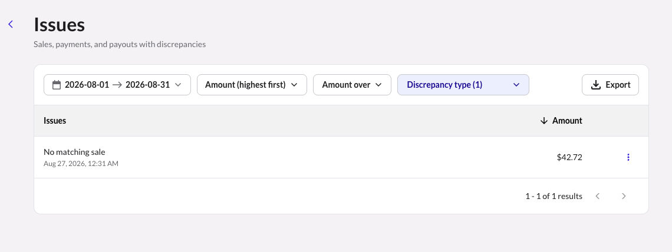Go back using the left chevron arrow
Viewport: 672px width, 252px height.
click(11, 24)
